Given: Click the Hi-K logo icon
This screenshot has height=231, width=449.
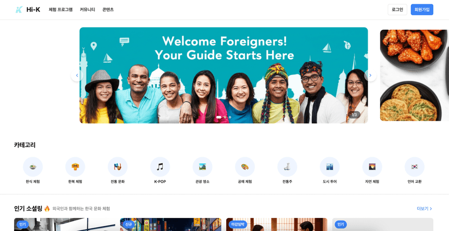Looking at the screenshot, I should [19, 9].
